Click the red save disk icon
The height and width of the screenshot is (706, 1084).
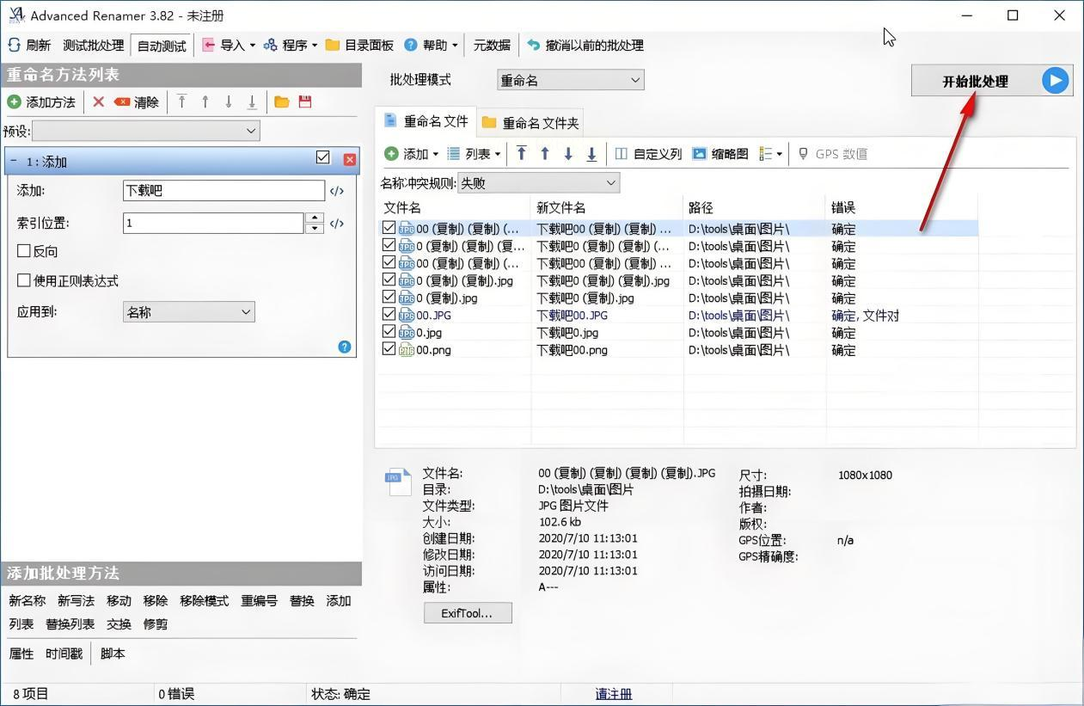coord(305,102)
